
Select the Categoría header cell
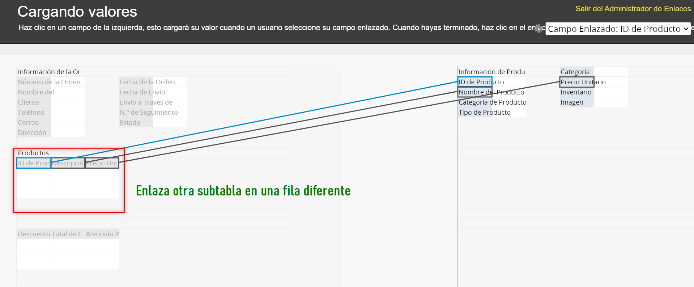[575, 72]
